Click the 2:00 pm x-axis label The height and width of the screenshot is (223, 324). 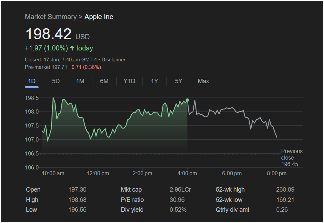point(142,174)
